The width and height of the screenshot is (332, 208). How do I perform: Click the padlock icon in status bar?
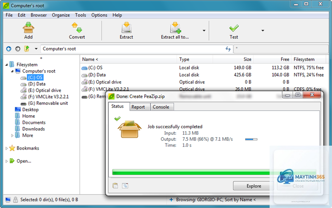[15, 200]
